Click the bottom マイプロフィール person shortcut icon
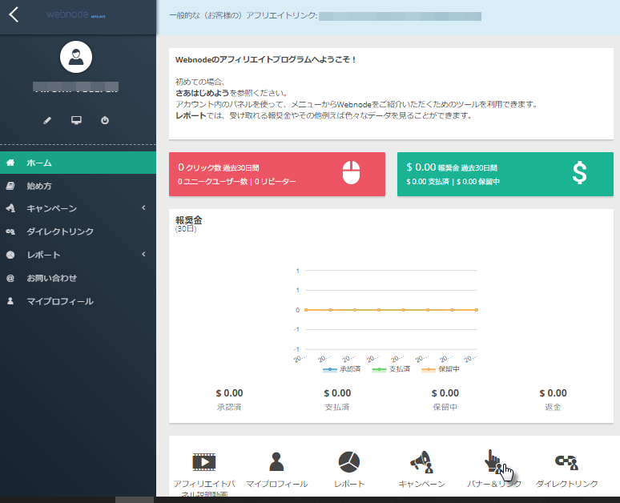620x503 pixels. coord(276,461)
